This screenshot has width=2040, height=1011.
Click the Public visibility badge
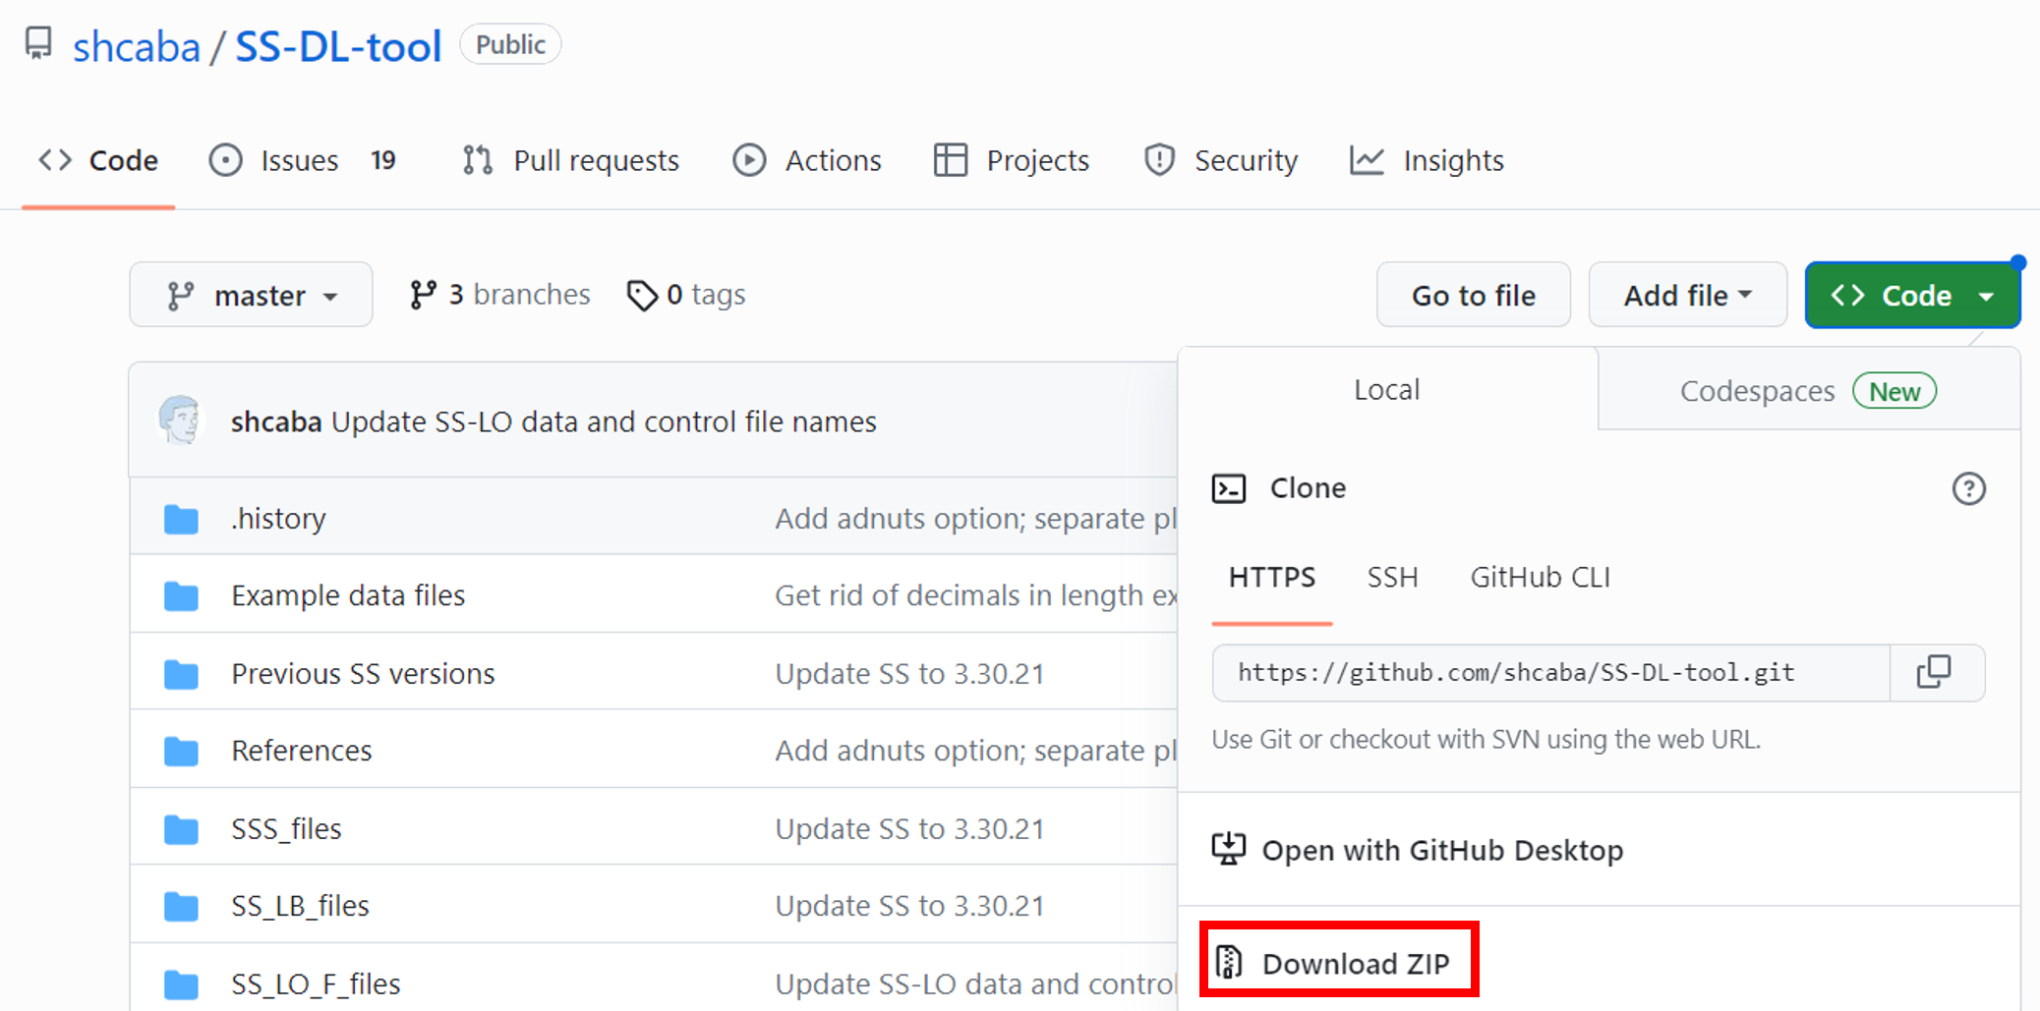510,44
